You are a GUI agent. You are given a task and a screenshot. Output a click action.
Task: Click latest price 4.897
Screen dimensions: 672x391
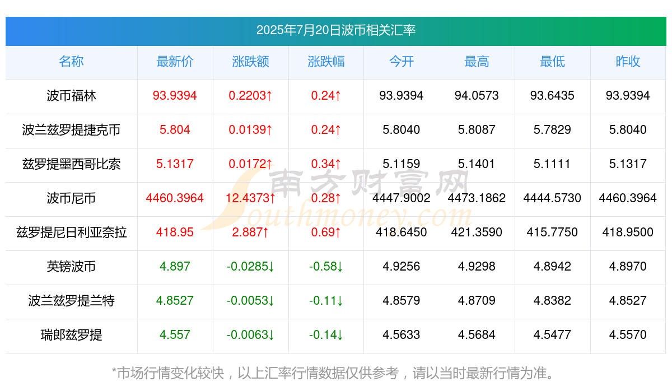click(175, 267)
